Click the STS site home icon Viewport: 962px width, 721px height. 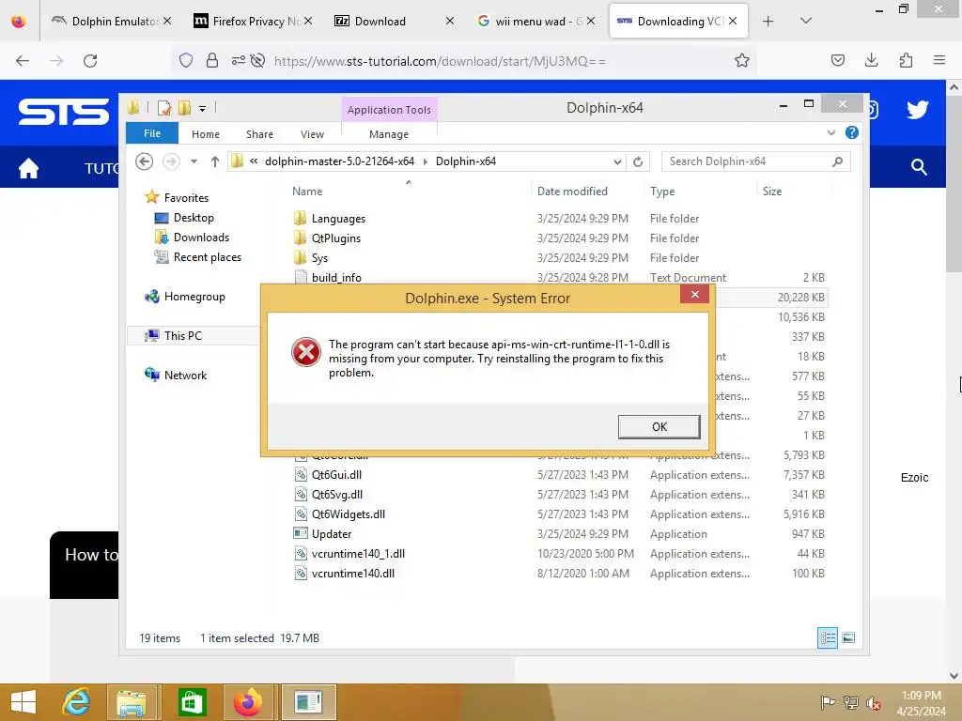pos(28,167)
